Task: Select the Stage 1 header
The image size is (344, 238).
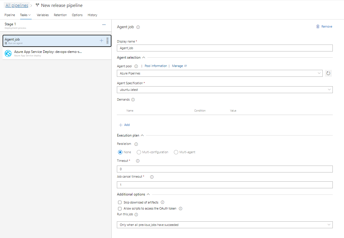Action: pyautogui.click(x=56, y=25)
